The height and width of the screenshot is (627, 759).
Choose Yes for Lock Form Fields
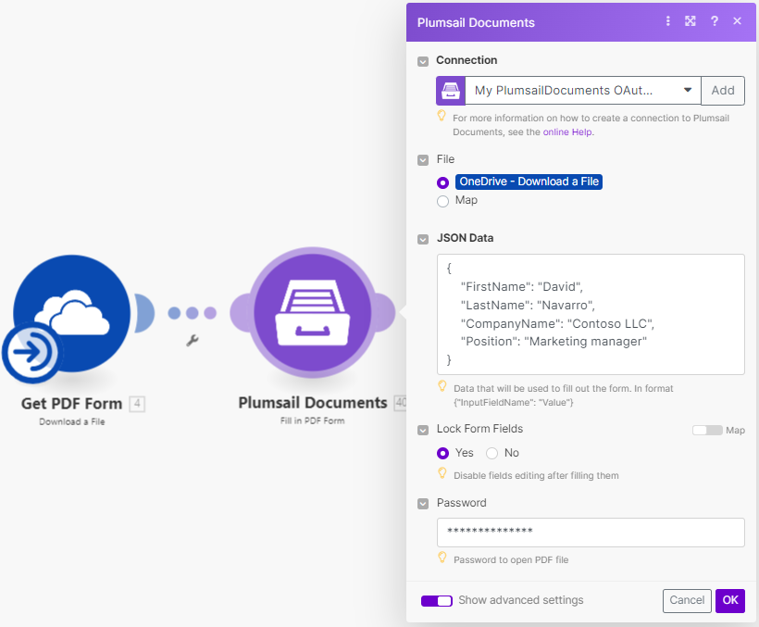442,453
